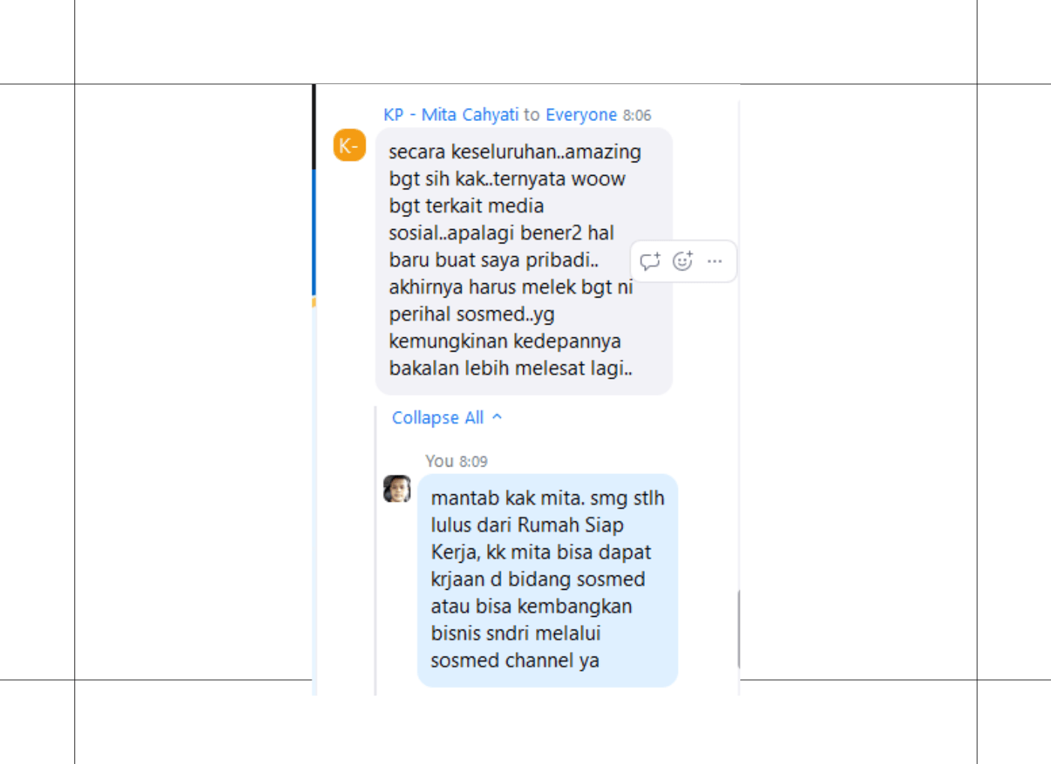Click the chat panel scrollbar
1051x764 pixels.
[x=739, y=629]
